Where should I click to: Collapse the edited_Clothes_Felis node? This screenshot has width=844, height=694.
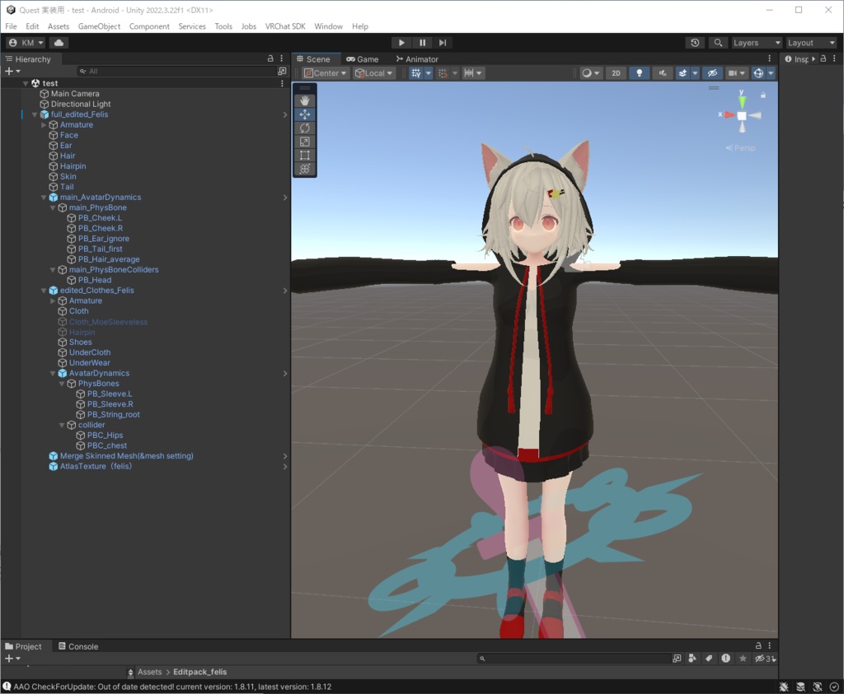pyautogui.click(x=45, y=291)
